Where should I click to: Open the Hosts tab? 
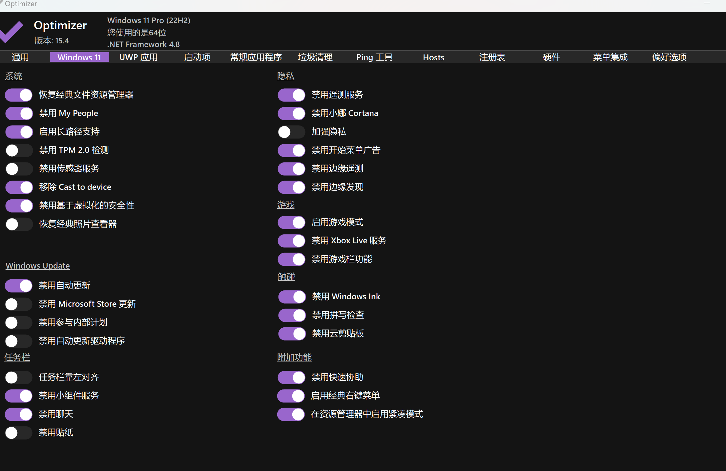(x=433, y=57)
